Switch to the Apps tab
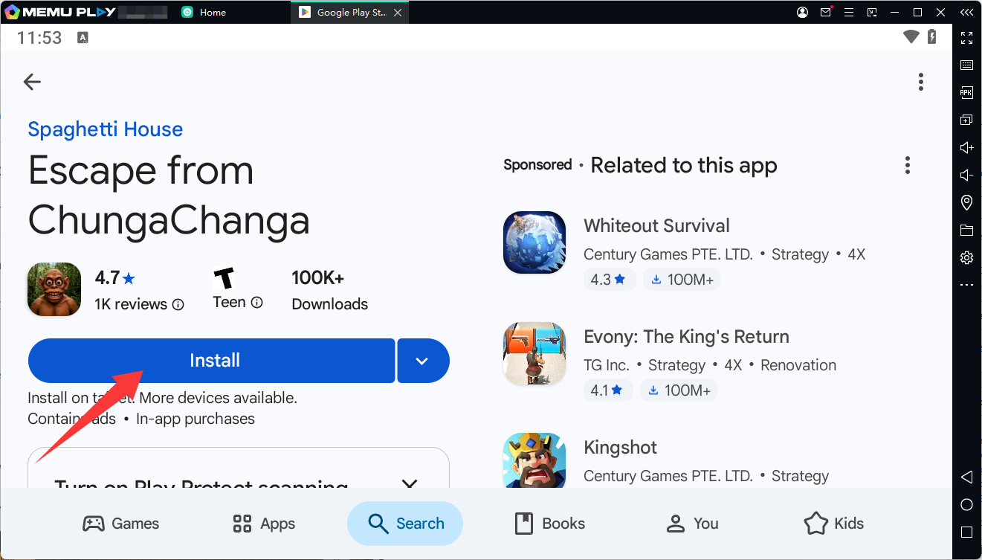Screen dimensions: 982x560 (x=264, y=524)
